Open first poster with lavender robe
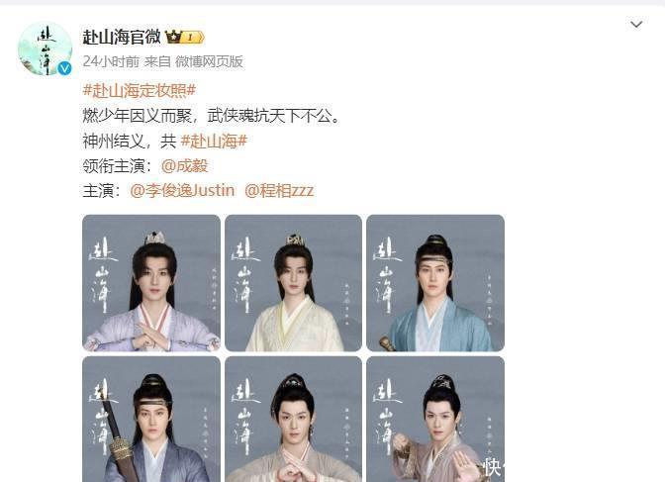 click(151, 283)
